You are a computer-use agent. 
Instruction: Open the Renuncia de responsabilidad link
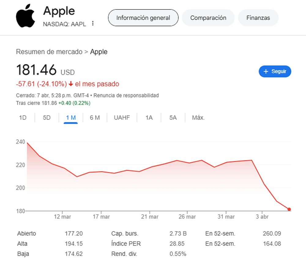click(x=126, y=95)
